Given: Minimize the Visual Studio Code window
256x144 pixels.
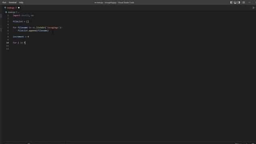Looking at the screenshot, I should tap(249, 2).
